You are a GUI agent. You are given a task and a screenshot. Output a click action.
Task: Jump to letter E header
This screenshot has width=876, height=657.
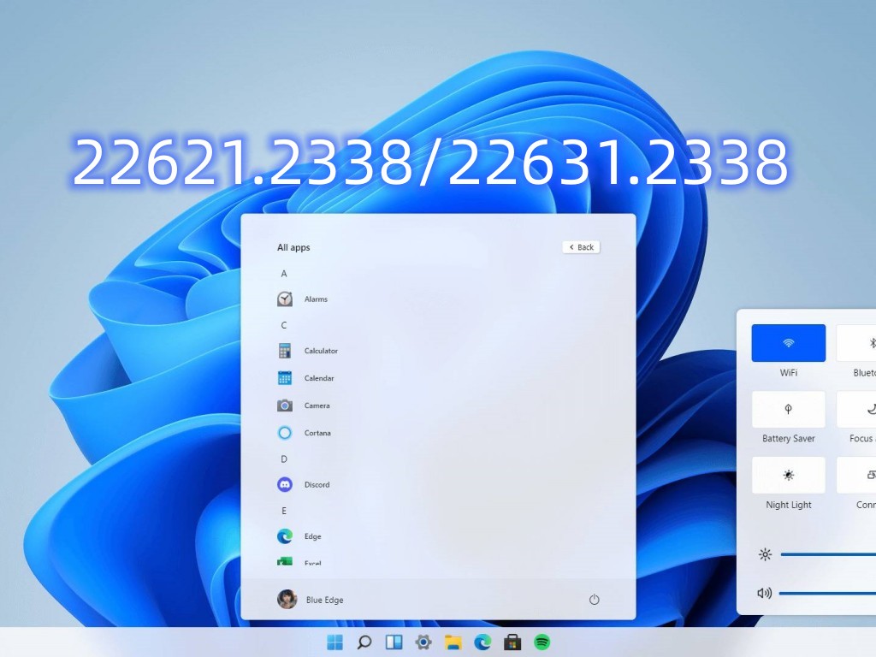point(284,511)
